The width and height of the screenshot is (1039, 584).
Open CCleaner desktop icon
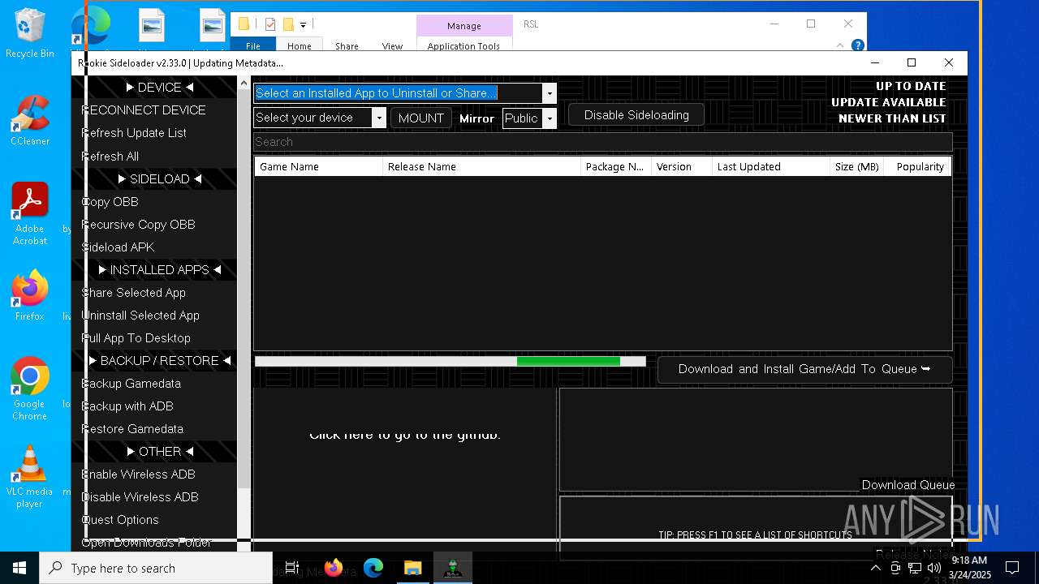(30, 121)
